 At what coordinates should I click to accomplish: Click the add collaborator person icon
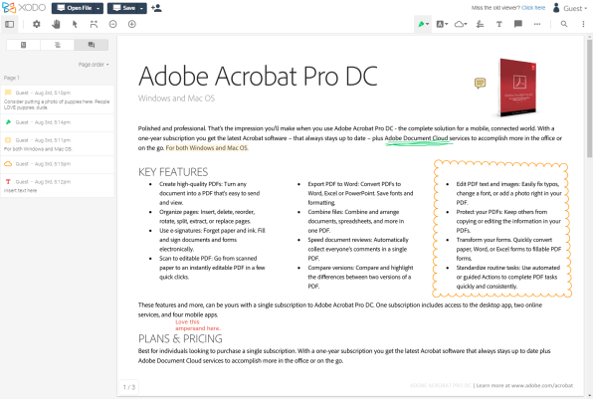point(156,8)
